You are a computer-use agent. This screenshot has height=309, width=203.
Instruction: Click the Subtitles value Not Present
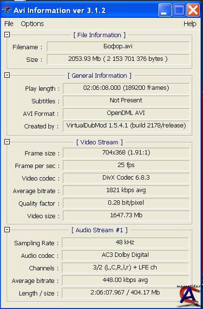(126, 100)
